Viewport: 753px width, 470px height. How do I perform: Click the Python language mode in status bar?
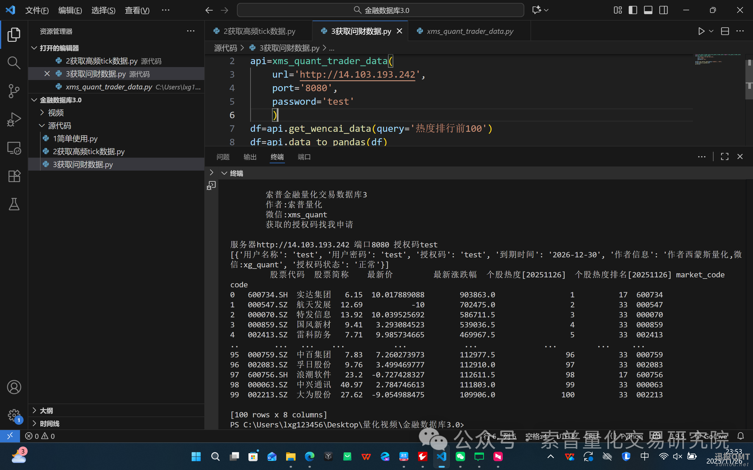[631, 436]
